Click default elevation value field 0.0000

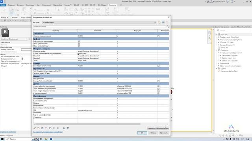click(x=97, y=36)
